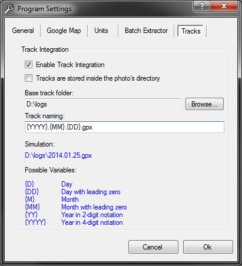
Task: Browse for a base track folder
Action: tap(204, 104)
